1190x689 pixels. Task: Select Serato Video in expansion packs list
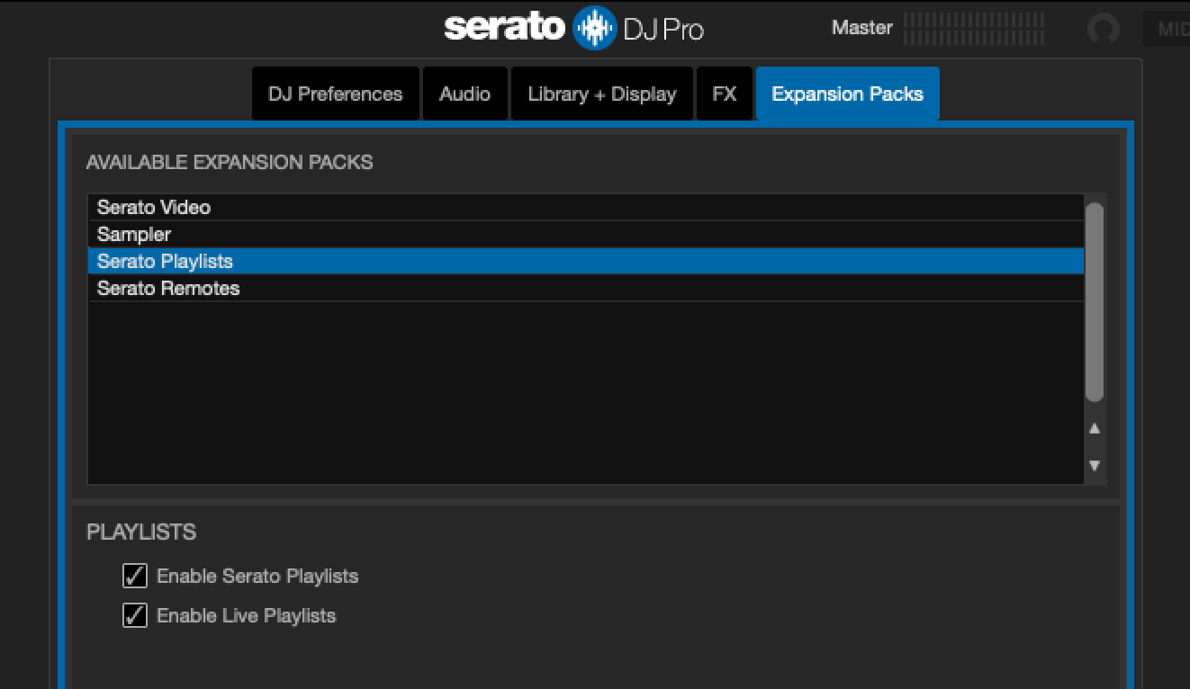tap(586, 207)
